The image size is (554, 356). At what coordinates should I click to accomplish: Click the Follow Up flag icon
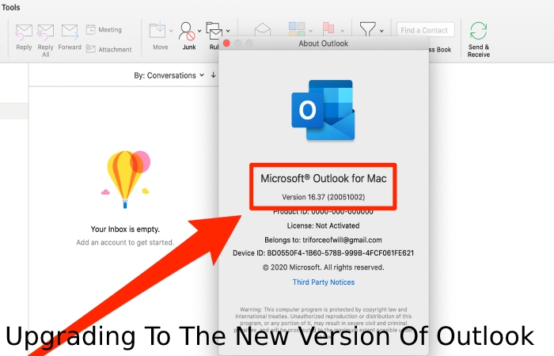tap(328, 28)
